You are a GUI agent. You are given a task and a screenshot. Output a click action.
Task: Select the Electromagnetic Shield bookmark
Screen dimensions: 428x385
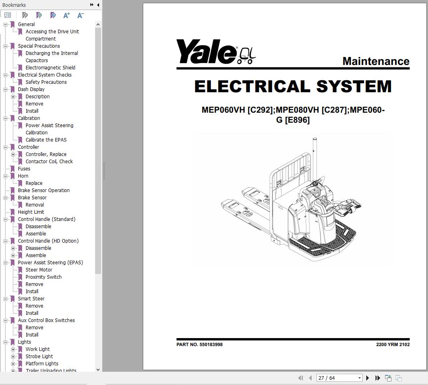pos(50,68)
